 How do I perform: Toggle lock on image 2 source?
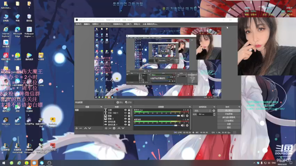129,119
